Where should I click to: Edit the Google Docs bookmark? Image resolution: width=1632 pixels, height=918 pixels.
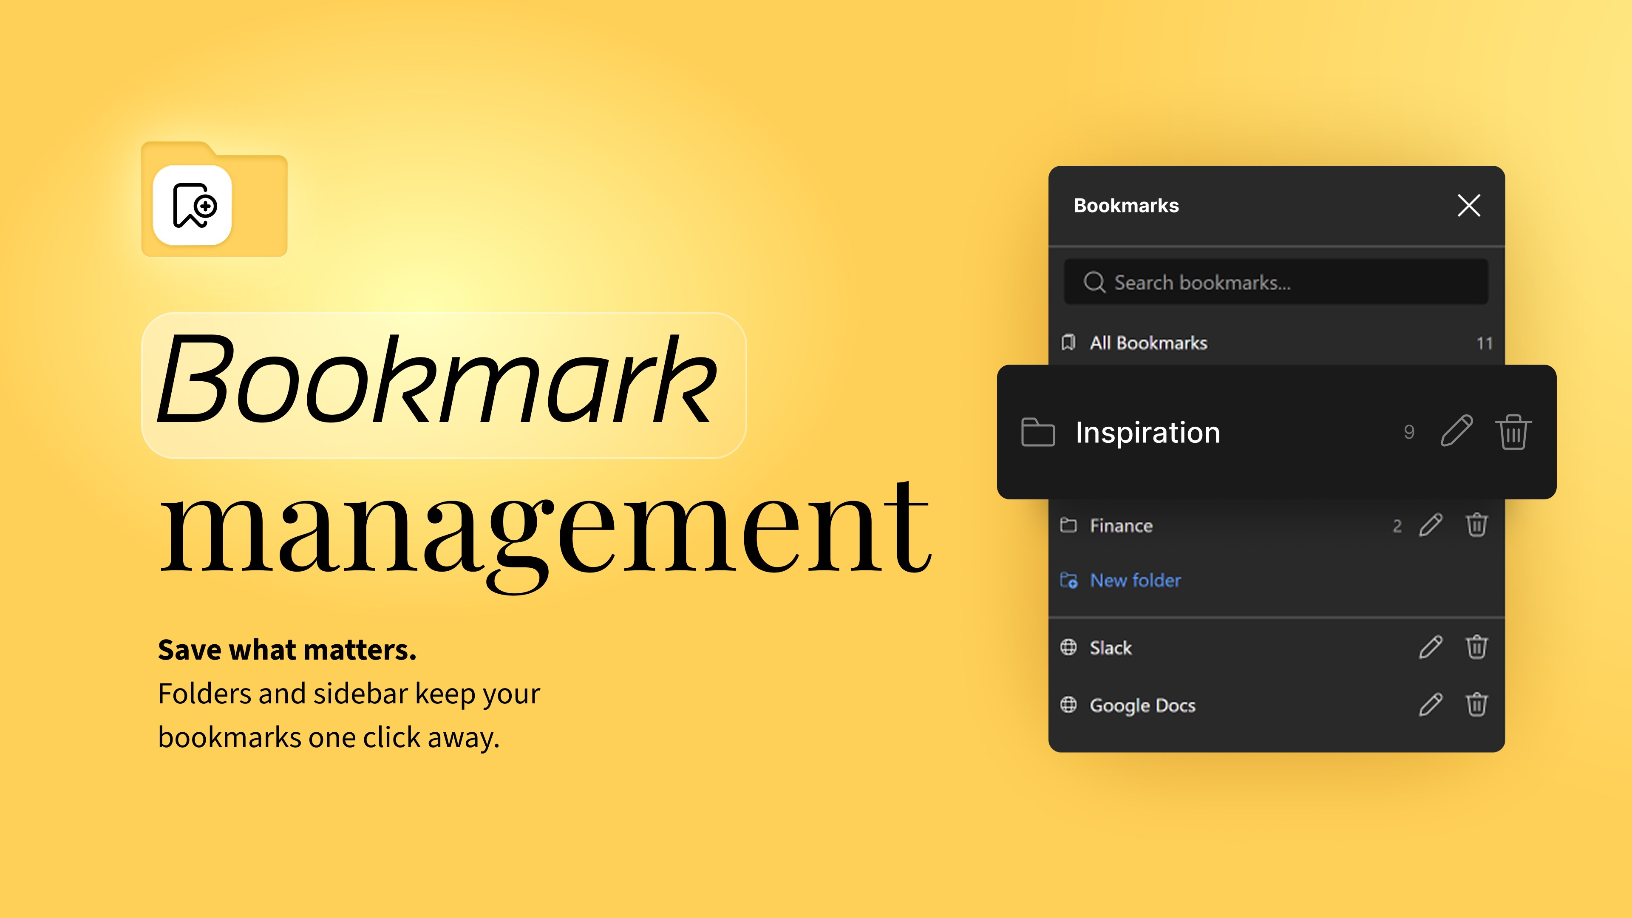coord(1431,705)
